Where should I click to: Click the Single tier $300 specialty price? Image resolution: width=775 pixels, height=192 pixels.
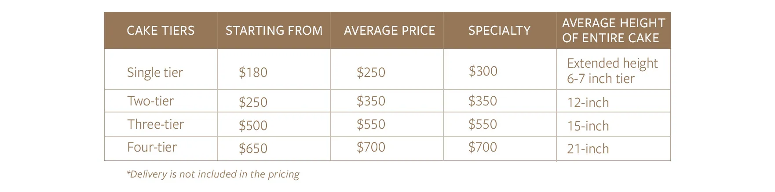coord(483,71)
